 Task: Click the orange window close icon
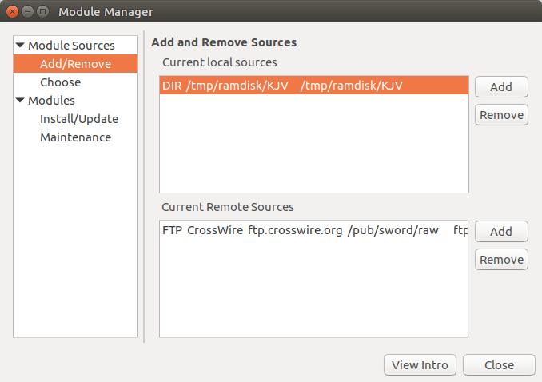click(x=12, y=12)
